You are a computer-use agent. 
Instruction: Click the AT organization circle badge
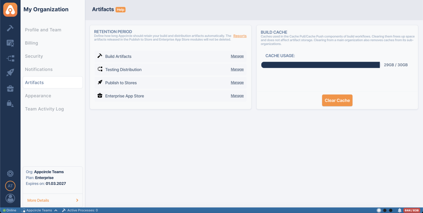point(10,186)
